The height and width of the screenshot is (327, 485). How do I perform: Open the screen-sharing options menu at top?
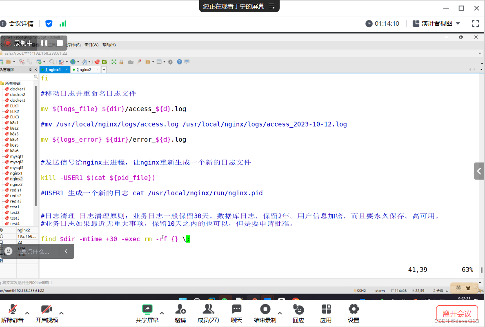tap(271, 6)
